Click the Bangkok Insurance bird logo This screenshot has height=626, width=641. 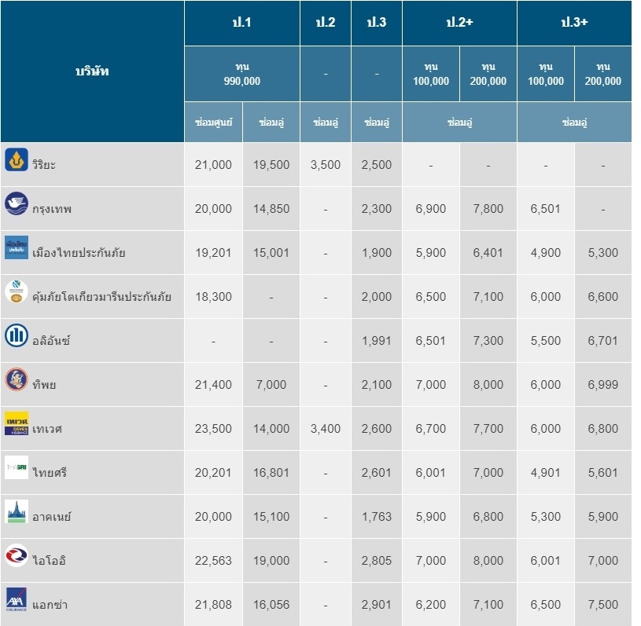(x=17, y=203)
